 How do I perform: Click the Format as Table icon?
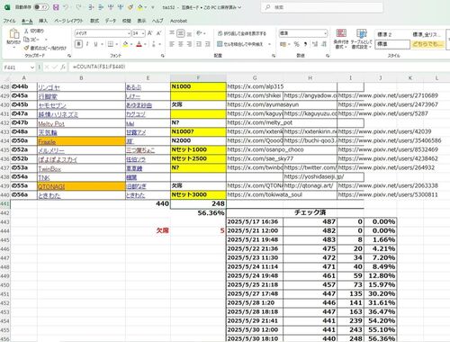(362, 33)
